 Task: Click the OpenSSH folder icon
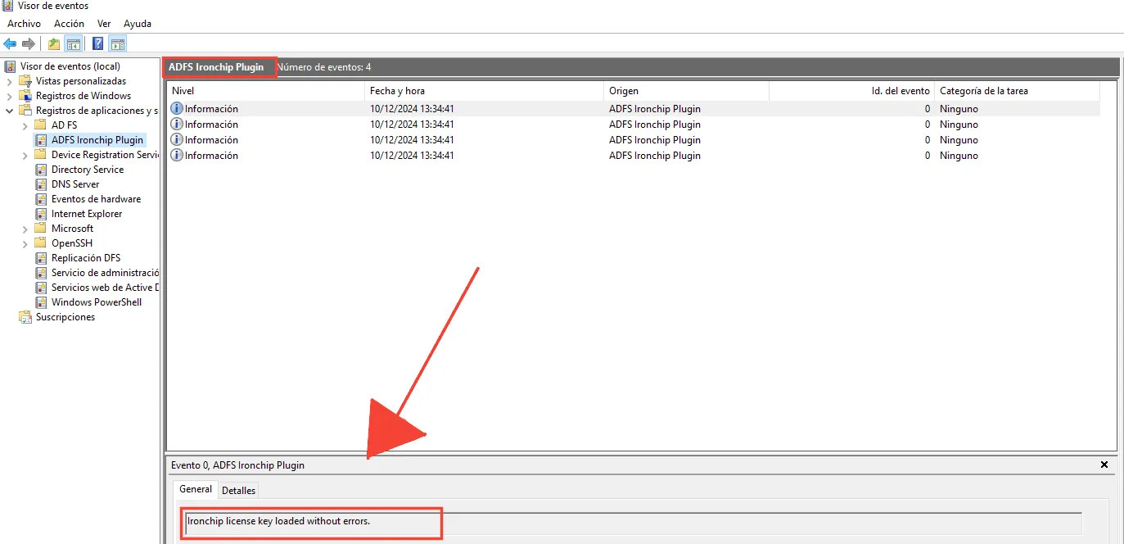tap(42, 243)
